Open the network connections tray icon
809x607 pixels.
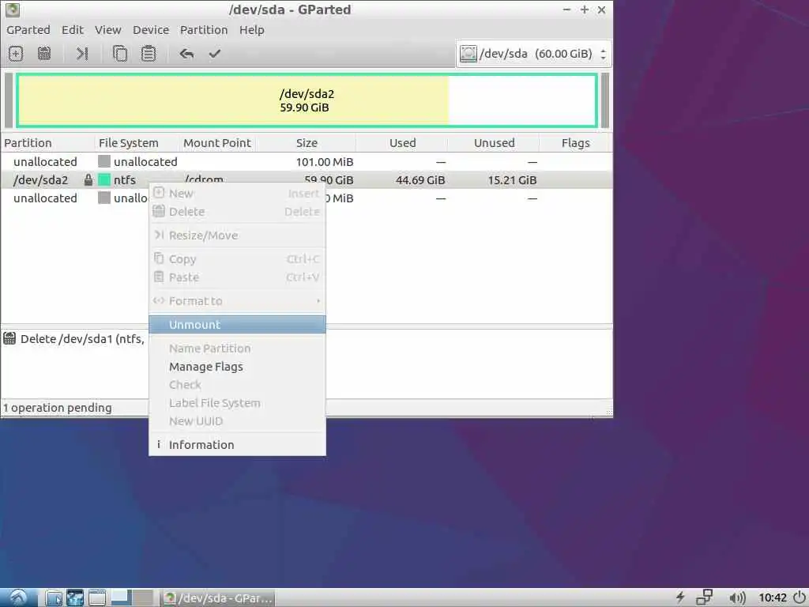[x=704, y=598]
